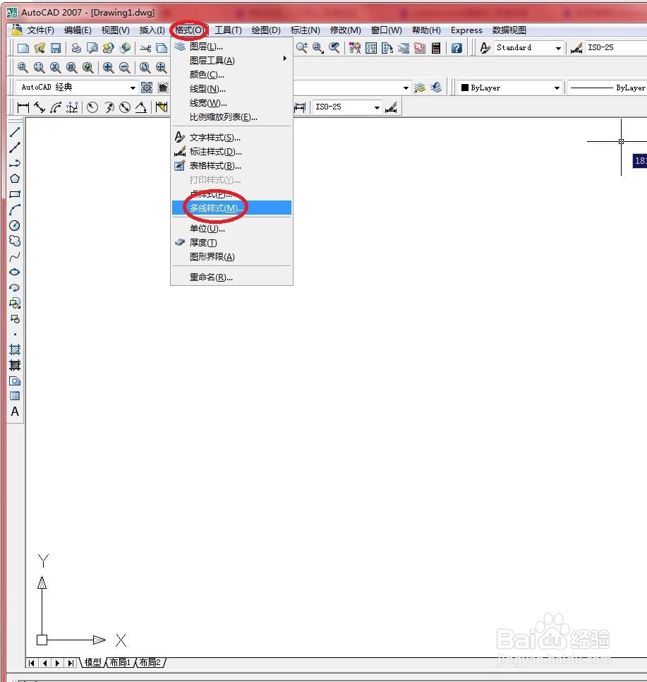Select the Line draw tool
The width and height of the screenshot is (647, 682).
15,132
